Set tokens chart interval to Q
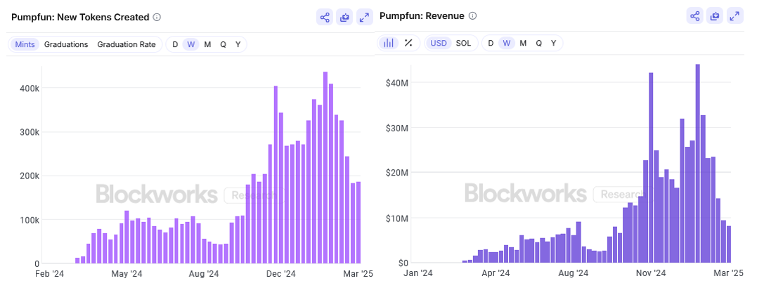 click(x=223, y=44)
